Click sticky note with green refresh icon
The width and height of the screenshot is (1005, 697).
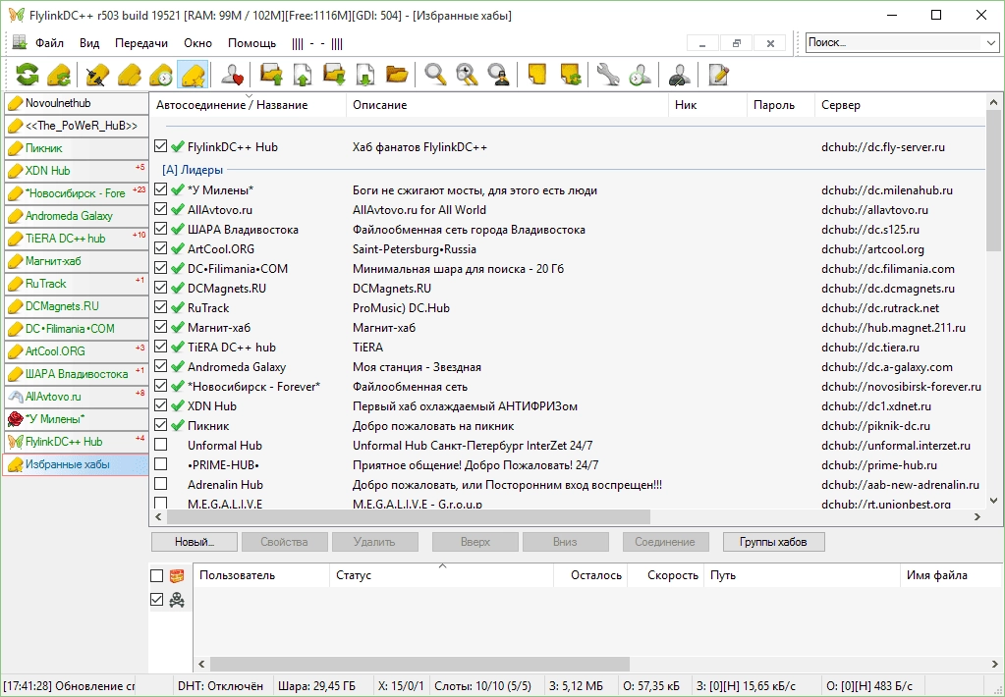(x=569, y=75)
